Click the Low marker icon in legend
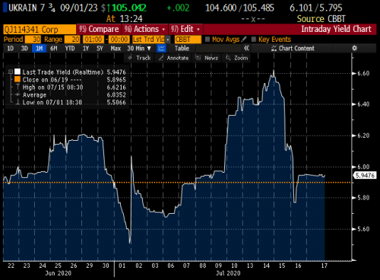This screenshot has height=280, width=380. pos(17,103)
